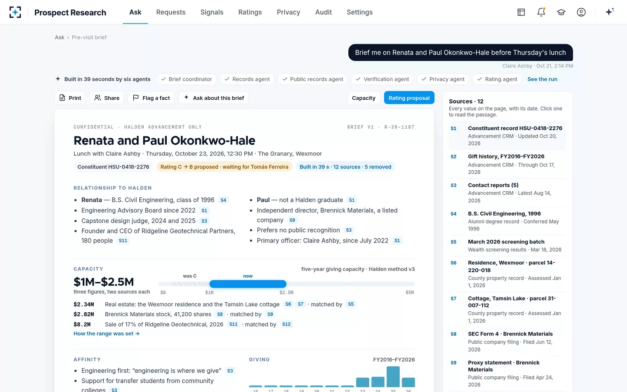Select the Rating proposal view tab
627x392 pixels.
point(409,98)
